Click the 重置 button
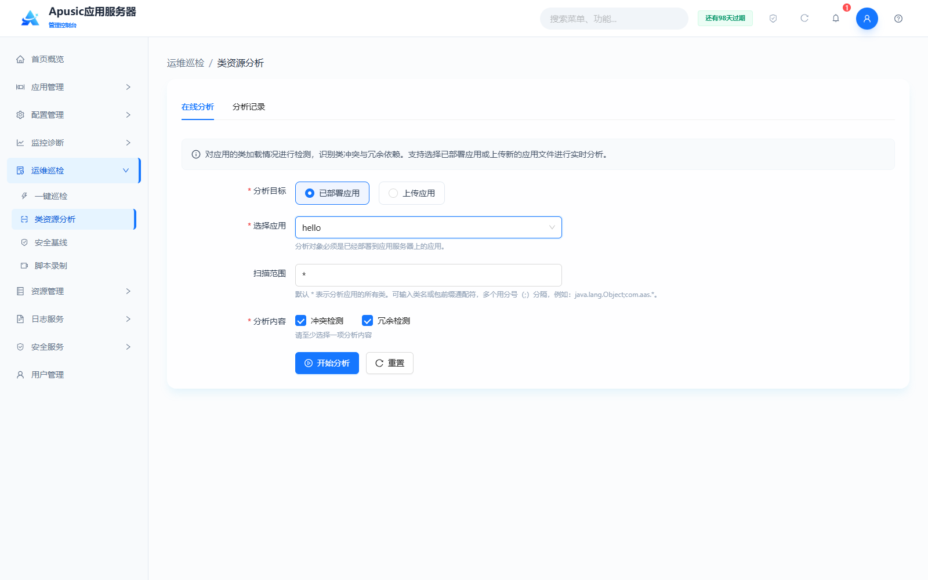This screenshot has width=928, height=580. click(x=390, y=363)
